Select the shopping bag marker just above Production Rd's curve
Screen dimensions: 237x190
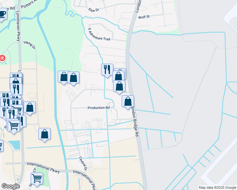pyautogui.click(x=119, y=86)
